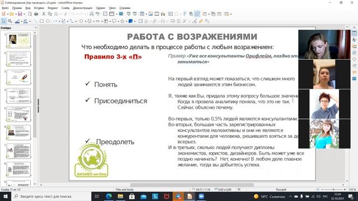Open Navigator compass icon in right sidebar
The width and height of the screenshot is (358, 201).
click(x=354, y=53)
